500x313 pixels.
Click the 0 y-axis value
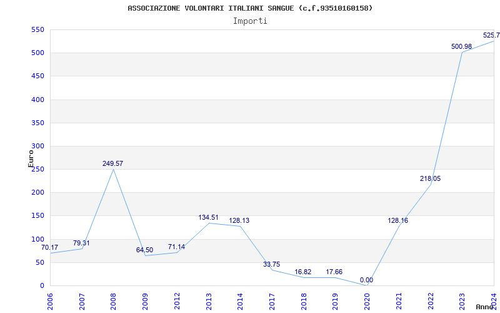click(42, 286)
